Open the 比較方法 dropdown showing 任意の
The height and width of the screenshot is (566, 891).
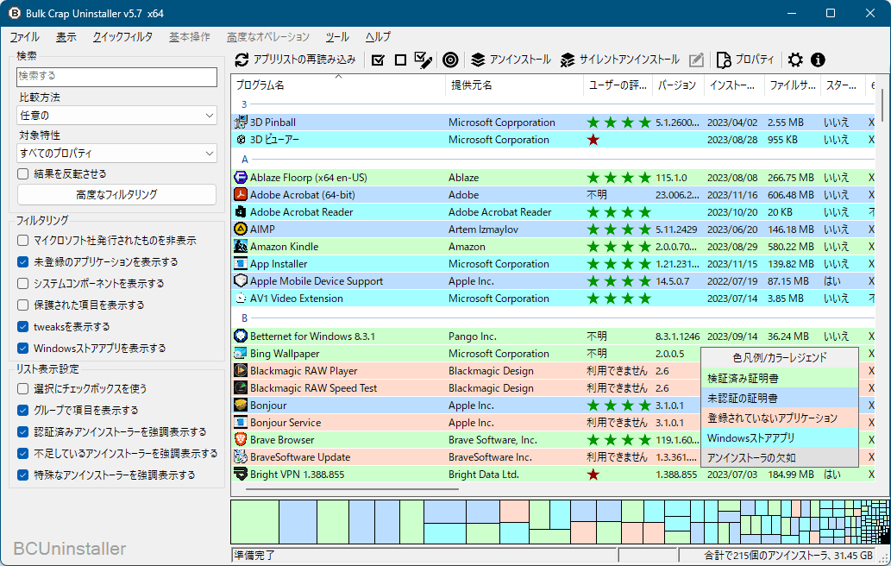[x=116, y=116]
